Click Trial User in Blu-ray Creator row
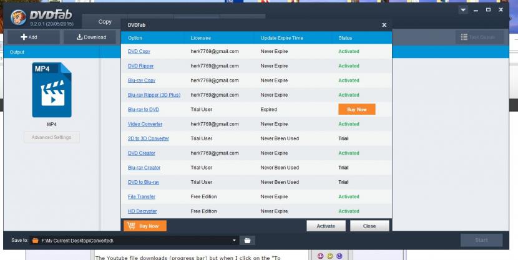518x260 pixels. point(201,168)
